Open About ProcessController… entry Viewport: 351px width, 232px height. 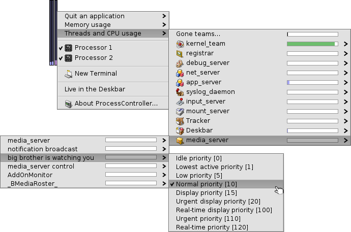point(113,104)
